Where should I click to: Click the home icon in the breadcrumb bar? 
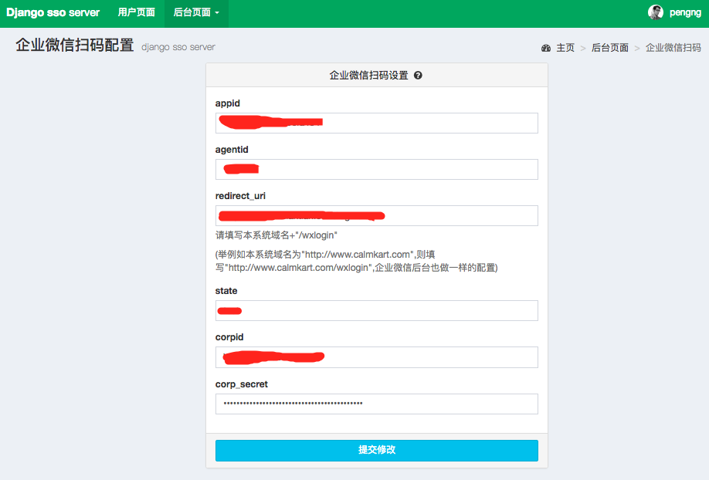[547, 47]
